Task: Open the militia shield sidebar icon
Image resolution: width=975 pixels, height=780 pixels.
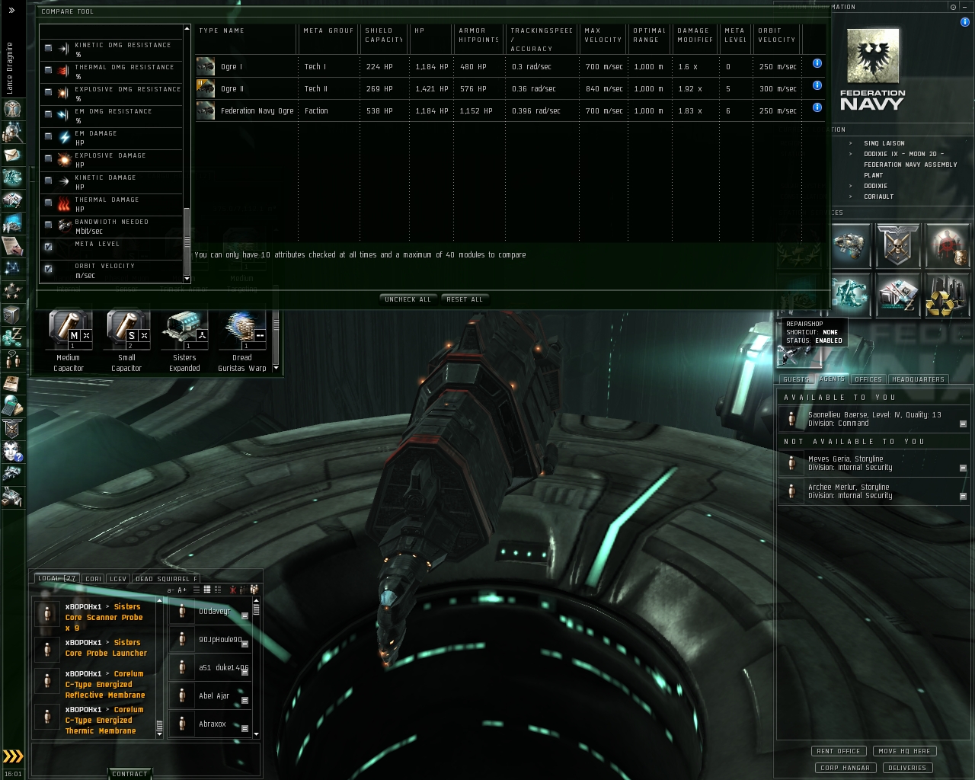Action: [x=12, y=428]
